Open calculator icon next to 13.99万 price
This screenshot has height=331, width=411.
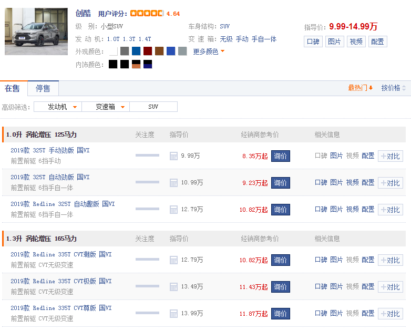pyautogui.click(x=173, y=314)
